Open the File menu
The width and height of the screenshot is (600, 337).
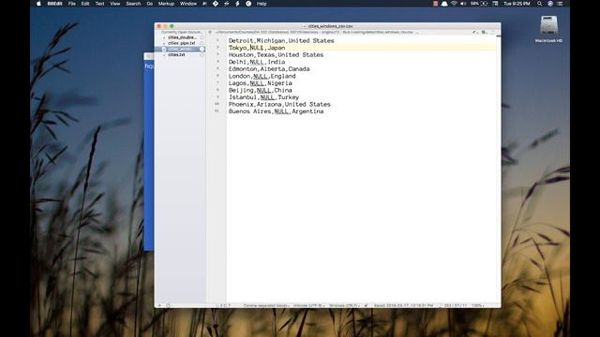tap(71, 4)
